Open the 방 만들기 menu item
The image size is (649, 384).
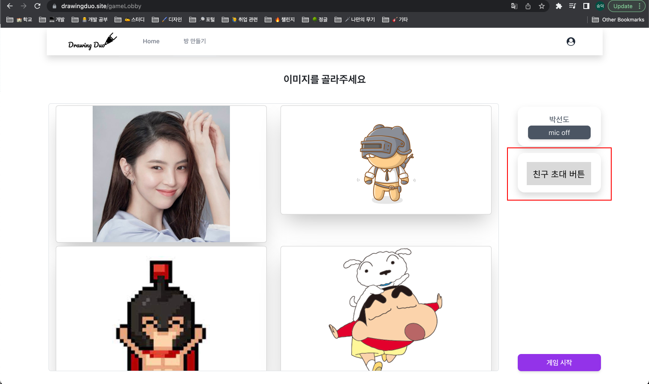click(x=195, y=41)
